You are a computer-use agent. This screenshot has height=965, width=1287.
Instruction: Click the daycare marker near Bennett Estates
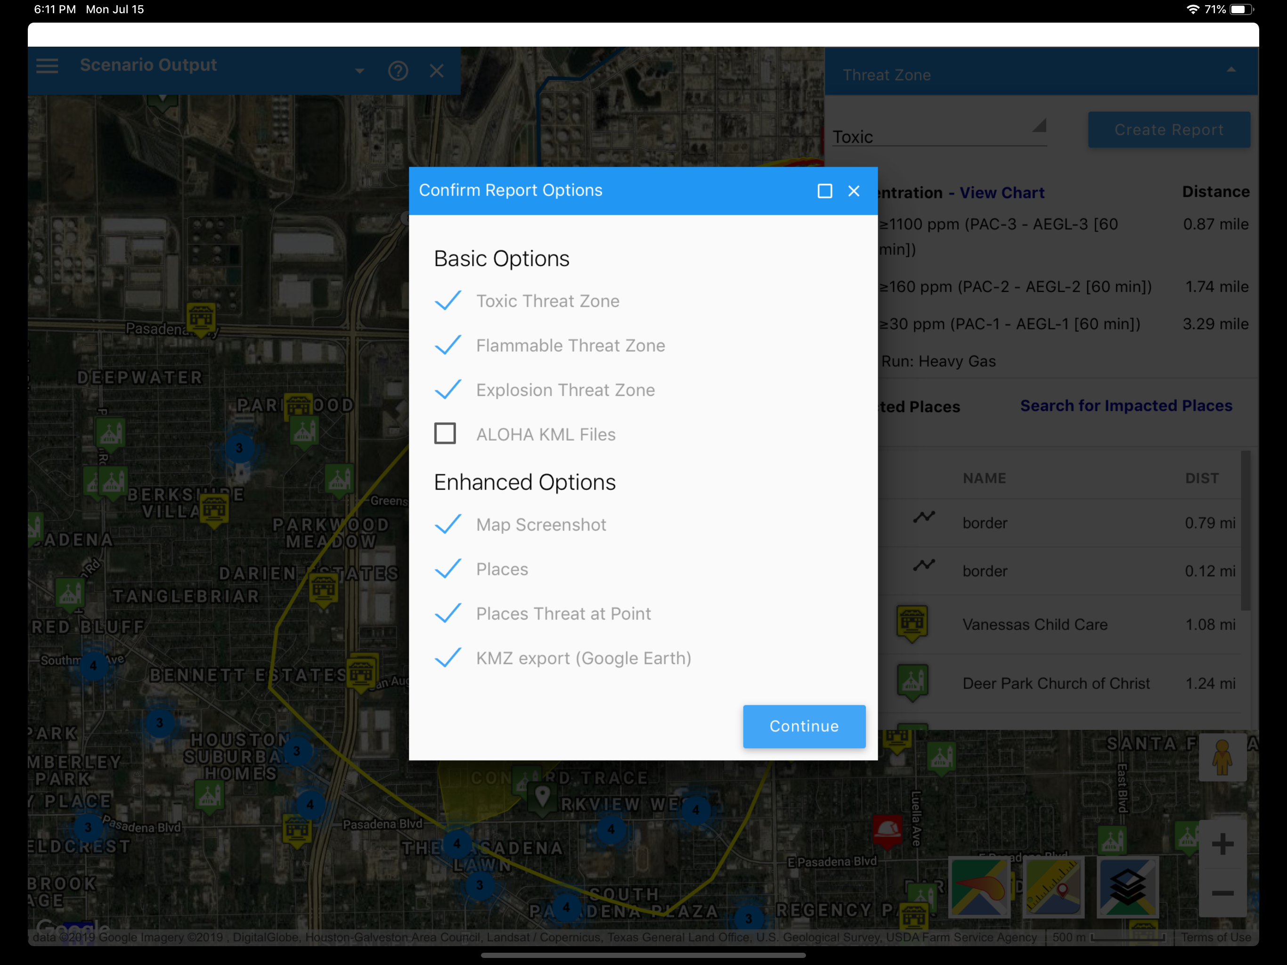click(362, 674)
